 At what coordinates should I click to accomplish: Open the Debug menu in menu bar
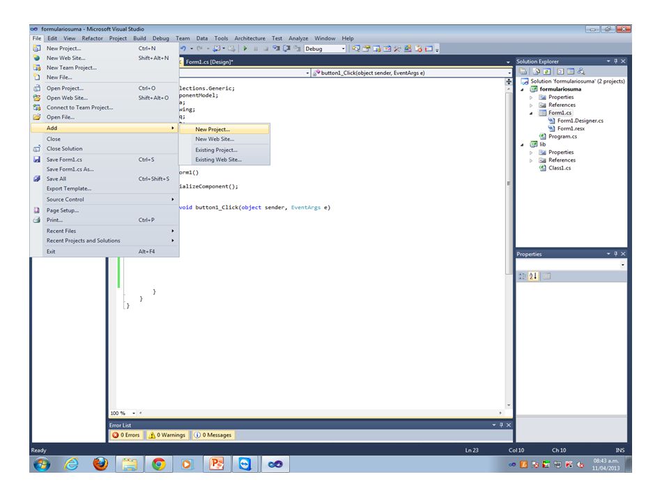click(161, 38)
